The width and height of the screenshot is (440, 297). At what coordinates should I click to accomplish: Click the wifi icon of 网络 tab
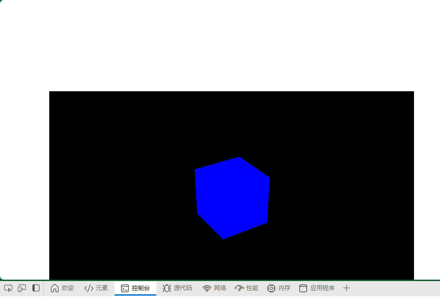[x=207, y=288]
